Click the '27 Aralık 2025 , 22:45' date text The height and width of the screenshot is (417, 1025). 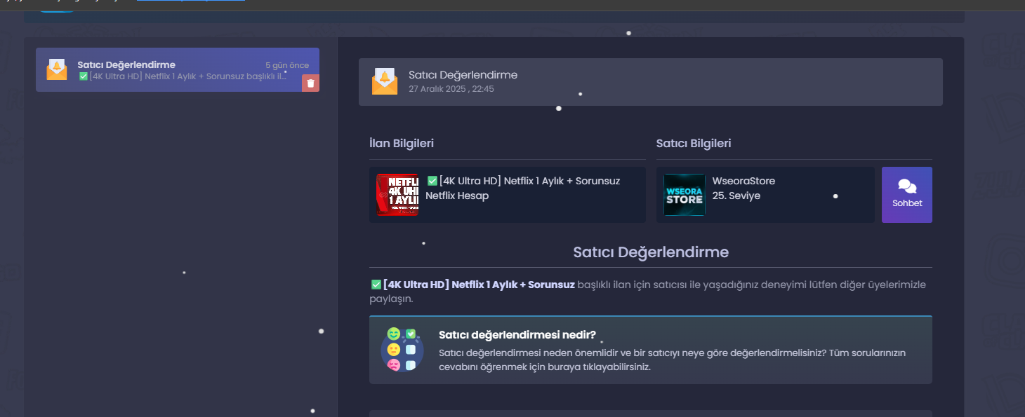pos(451,89)
